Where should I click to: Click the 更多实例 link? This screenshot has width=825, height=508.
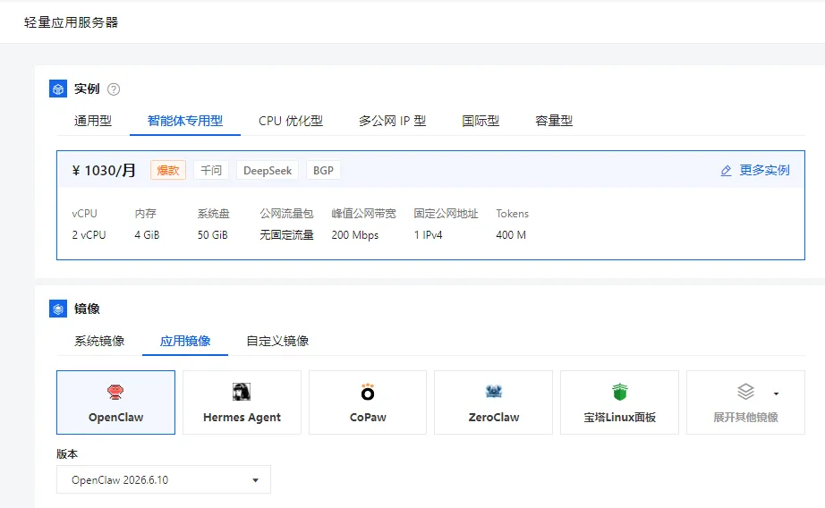pyautogui.click(x=764, y=171)
